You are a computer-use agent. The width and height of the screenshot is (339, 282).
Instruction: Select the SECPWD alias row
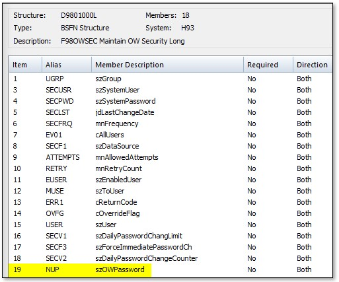pyautogui.click(x=170, y=101)
